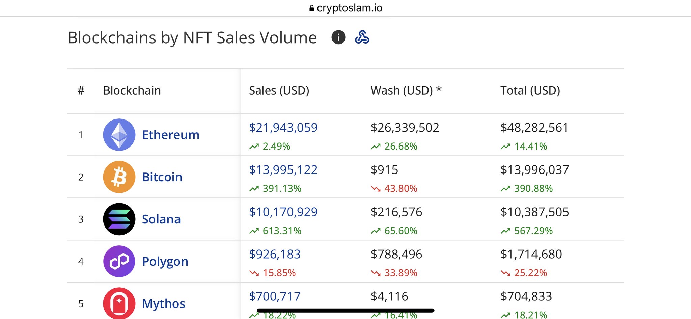Select Solana total value $10,387,505

535,212
